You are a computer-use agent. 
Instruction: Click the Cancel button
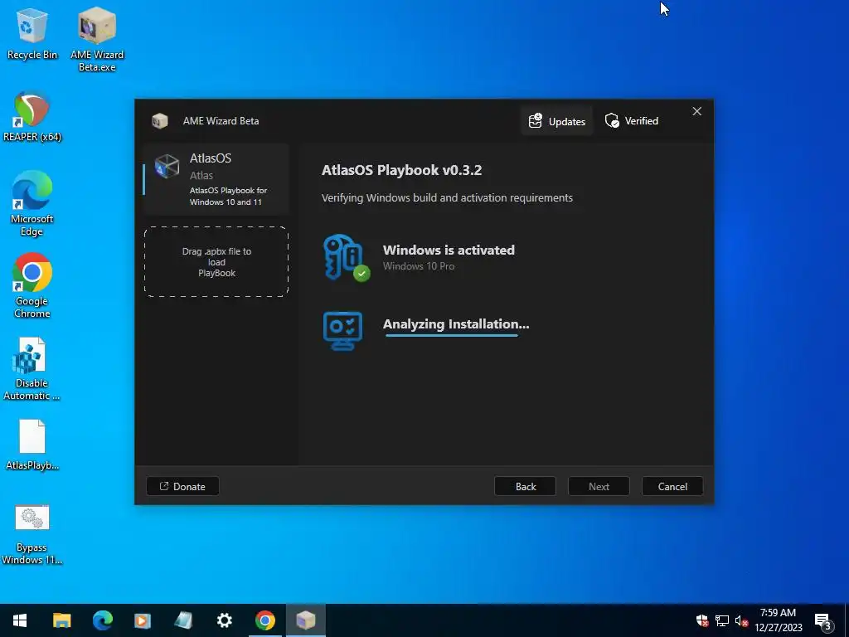pyautogui.click(x=672, y=486)
